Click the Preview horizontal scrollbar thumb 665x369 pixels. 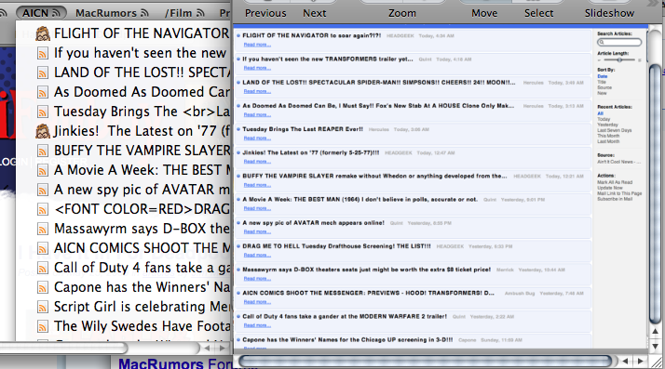(x=426, y=361)
